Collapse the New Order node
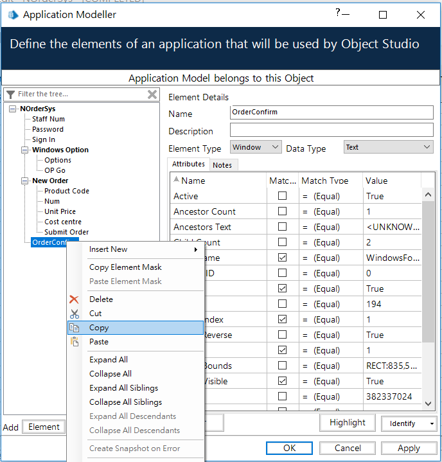 25,181
